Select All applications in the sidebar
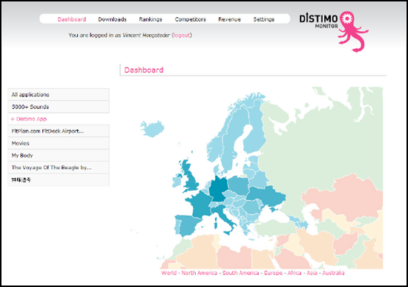This screenshot has width=408, height=287. pos(59,94)
